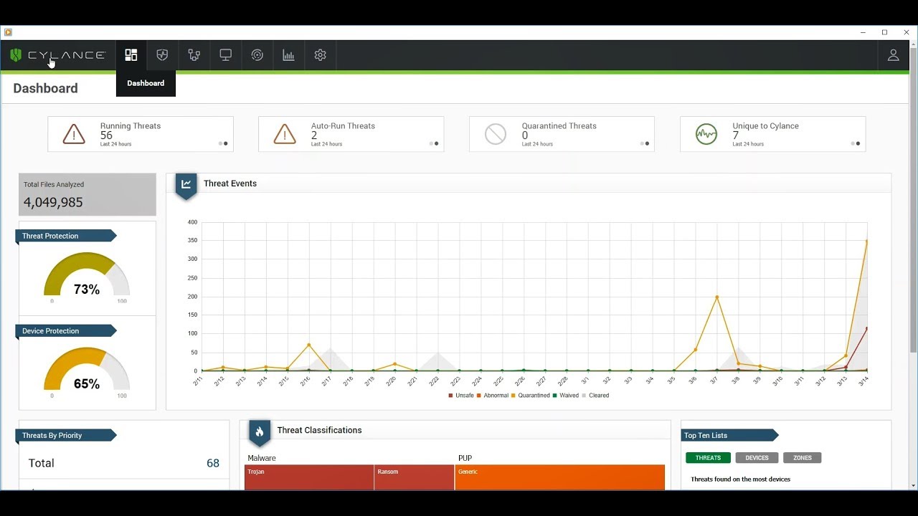Open the Unique to Cylance card title
This screenshot has height=516, width=918.
coord(765,126)
